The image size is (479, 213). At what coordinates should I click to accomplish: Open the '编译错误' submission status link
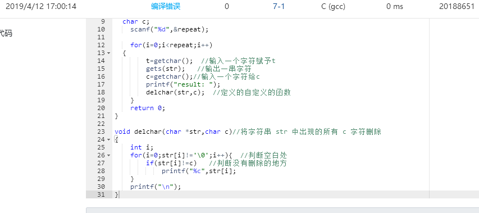pos(166,6)
